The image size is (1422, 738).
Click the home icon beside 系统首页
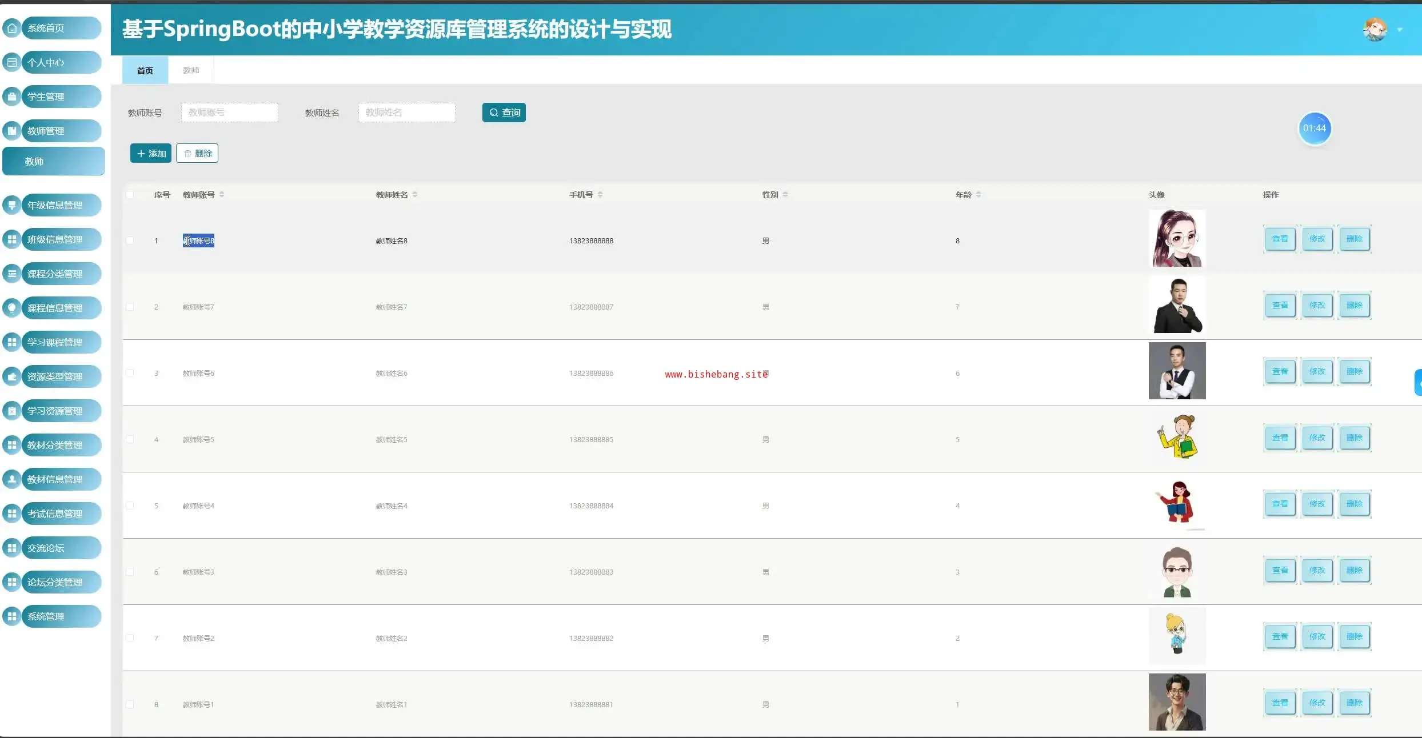coord(12,28)
